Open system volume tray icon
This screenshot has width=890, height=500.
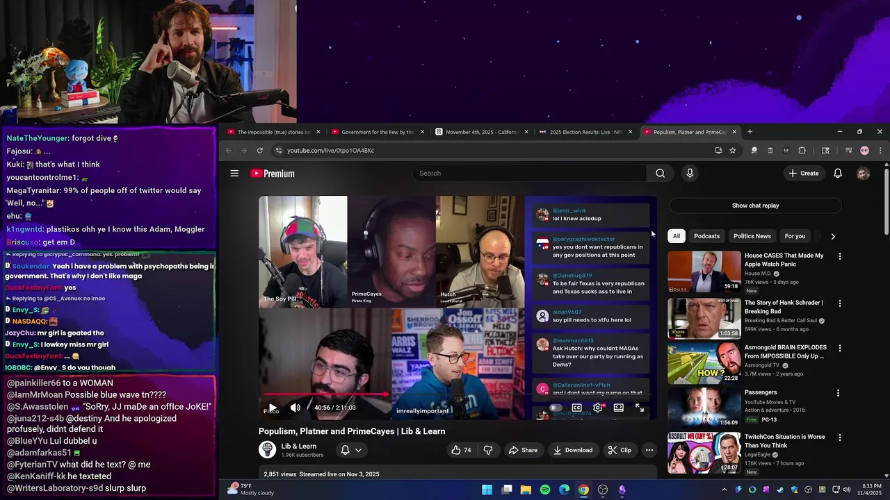click(x=846, y=490)
